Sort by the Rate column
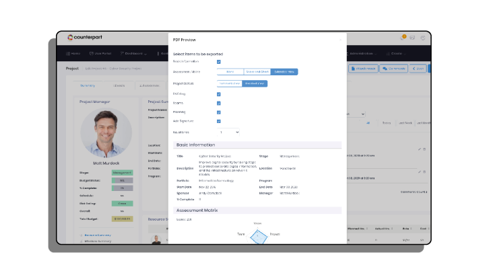 point(407,229)
